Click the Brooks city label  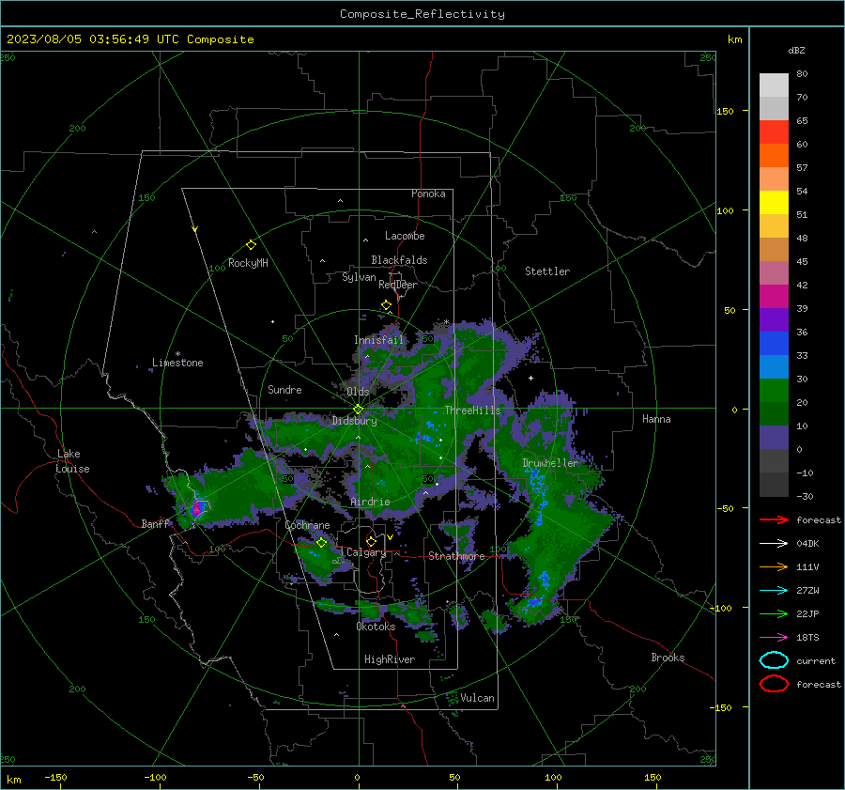[x=668, y=658]
